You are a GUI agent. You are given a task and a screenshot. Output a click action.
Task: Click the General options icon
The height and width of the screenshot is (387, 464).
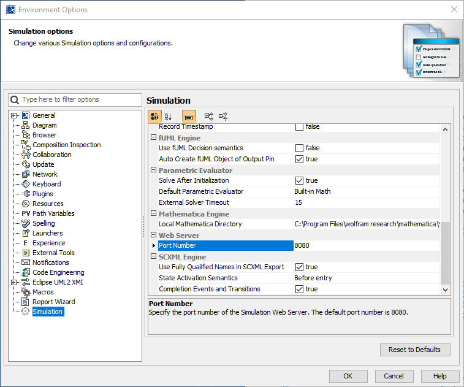(26, 115)
